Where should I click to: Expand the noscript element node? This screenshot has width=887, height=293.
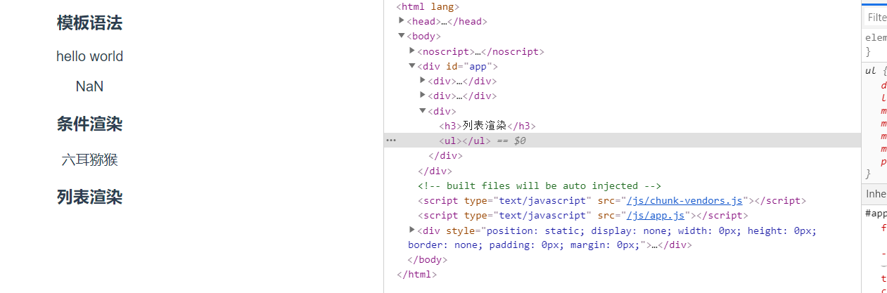(412, 51)
